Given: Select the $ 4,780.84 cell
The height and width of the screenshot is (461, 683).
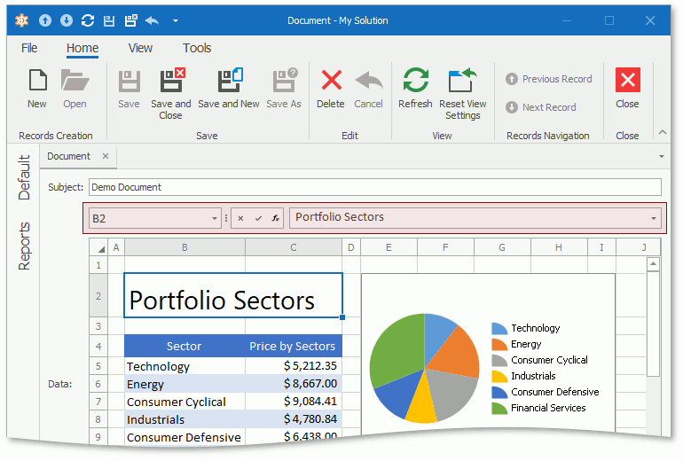Looking at the screenshot, I should point(294,419).
